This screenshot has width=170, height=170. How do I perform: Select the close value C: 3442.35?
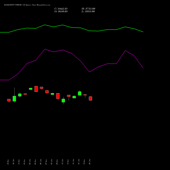pos(61,9)
